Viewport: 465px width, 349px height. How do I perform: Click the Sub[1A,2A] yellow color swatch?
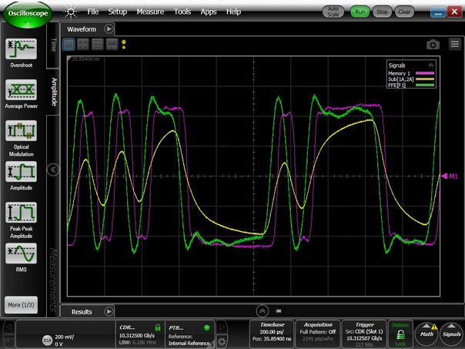coord(425,79)
